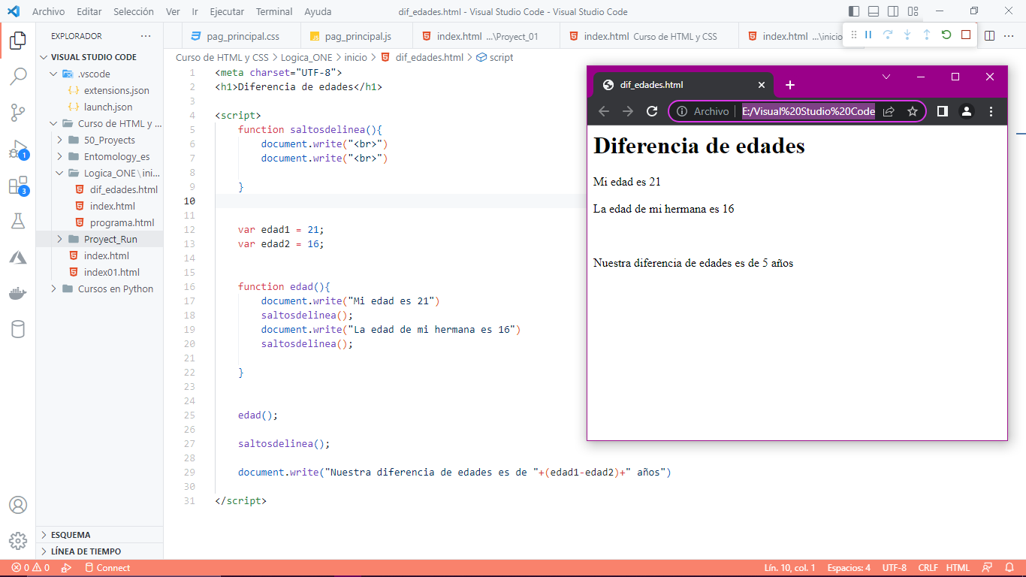Split the editor to the right
The height and width of the screenshot is (577, 1026).
click(x=990, y=35)
